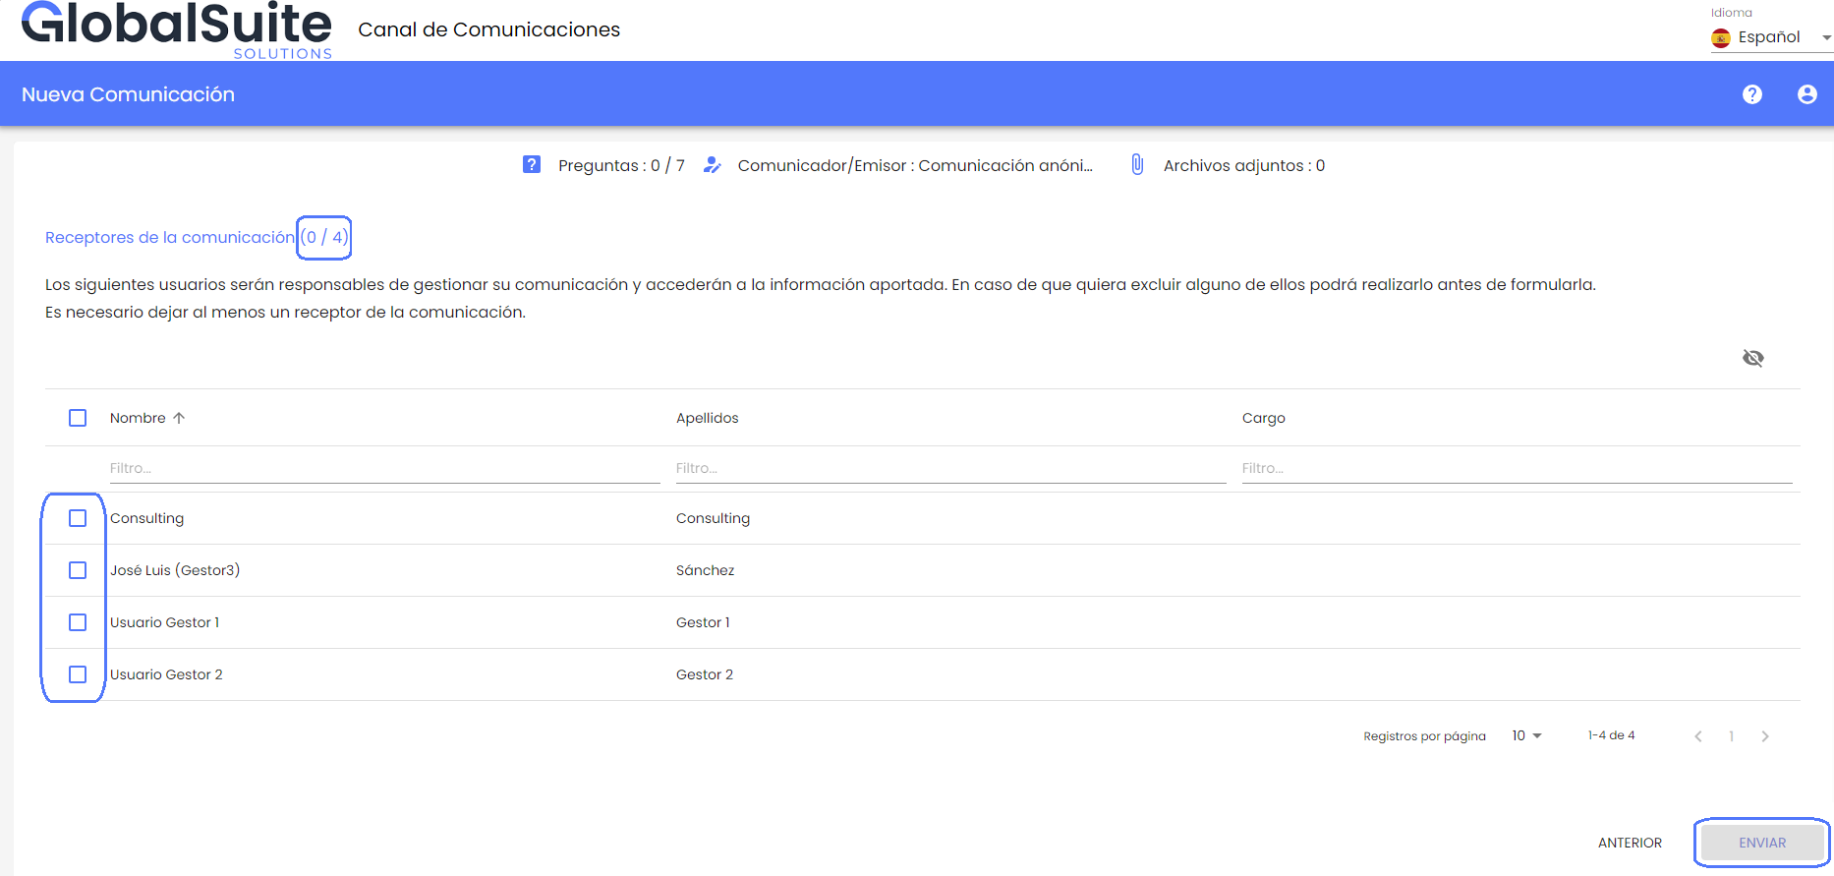Open the Idioma language dropdown
Screen dimensions: 1834x876
(1771, 37)
